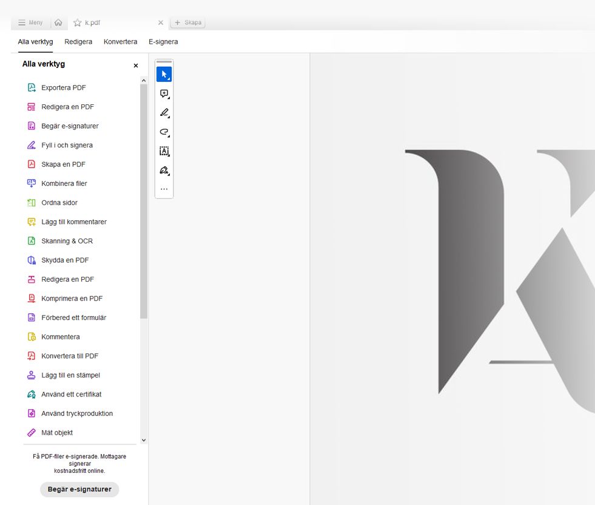Open the Skanning & OCR label
Screen dimensions: 595x505
coord(67,241)
